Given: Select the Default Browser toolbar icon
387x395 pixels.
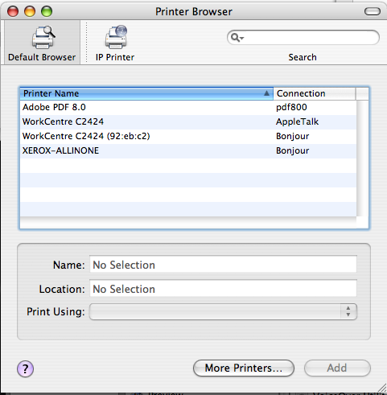Looking at the screenshot, I should click(42, 43).
